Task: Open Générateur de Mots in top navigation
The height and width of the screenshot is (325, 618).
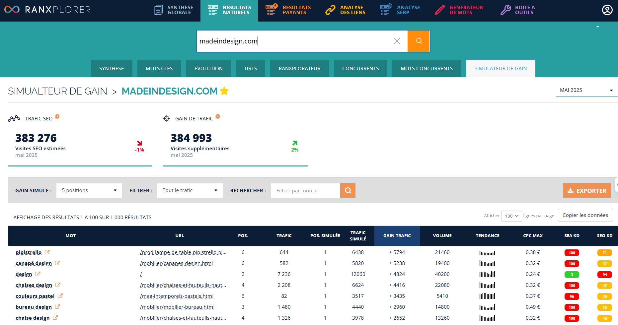Action: pos(459,10)
